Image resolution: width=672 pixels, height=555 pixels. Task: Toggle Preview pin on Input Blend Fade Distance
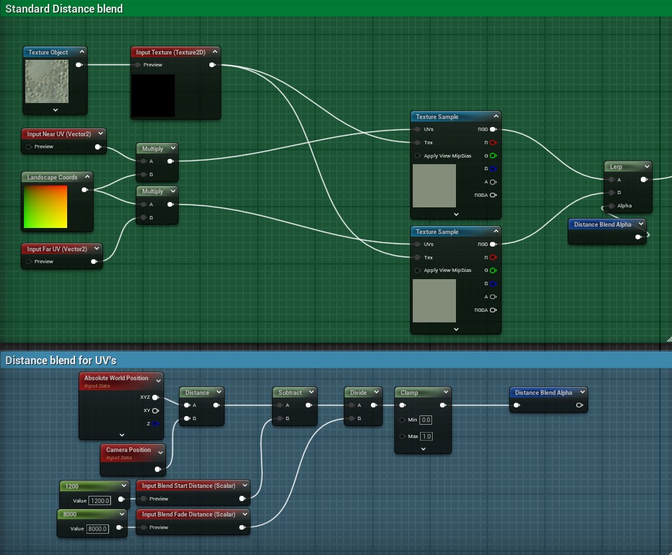coord(144,528)
